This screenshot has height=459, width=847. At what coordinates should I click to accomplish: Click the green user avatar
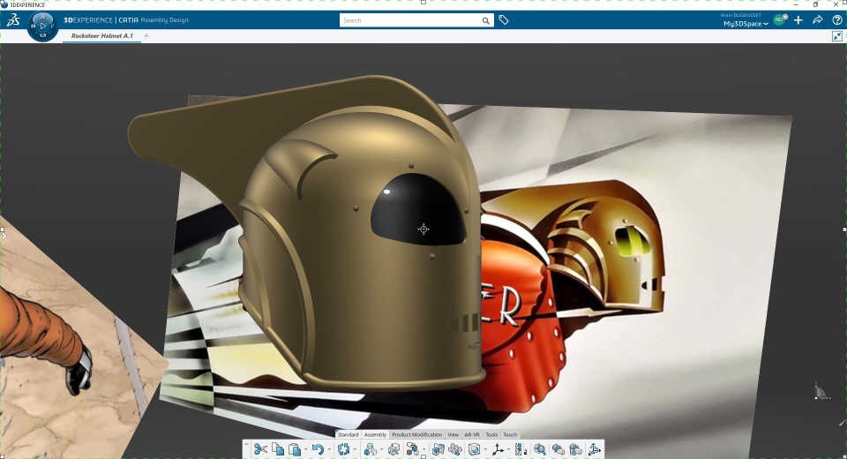click(x=779, y=20)
